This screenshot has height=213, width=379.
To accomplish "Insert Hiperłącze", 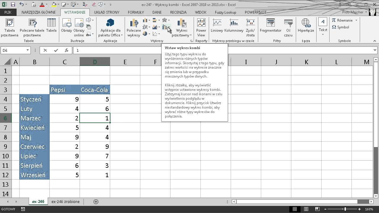I will click(306, 25).
